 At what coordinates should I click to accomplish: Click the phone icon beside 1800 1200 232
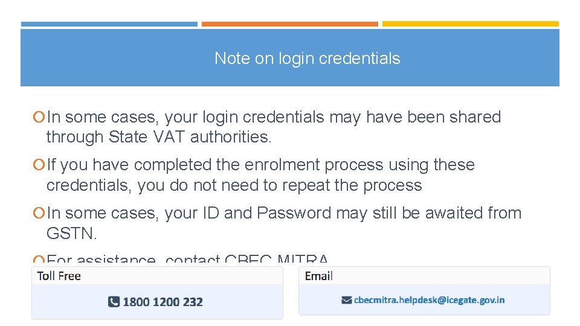point(114,301)
